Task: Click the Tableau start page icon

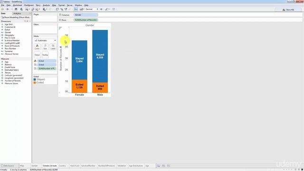Action: tap(2, 9)
